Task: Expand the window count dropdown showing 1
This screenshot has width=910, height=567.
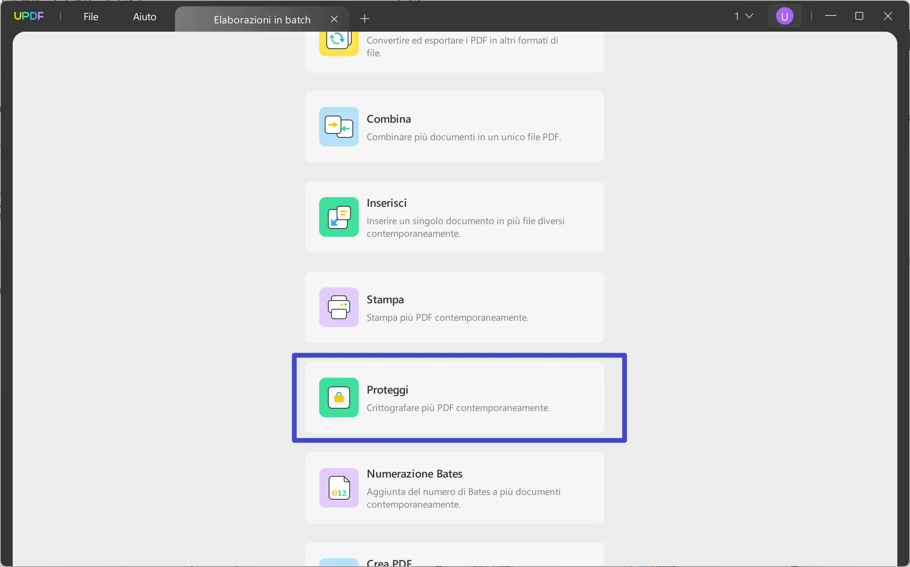Action: 744,16
